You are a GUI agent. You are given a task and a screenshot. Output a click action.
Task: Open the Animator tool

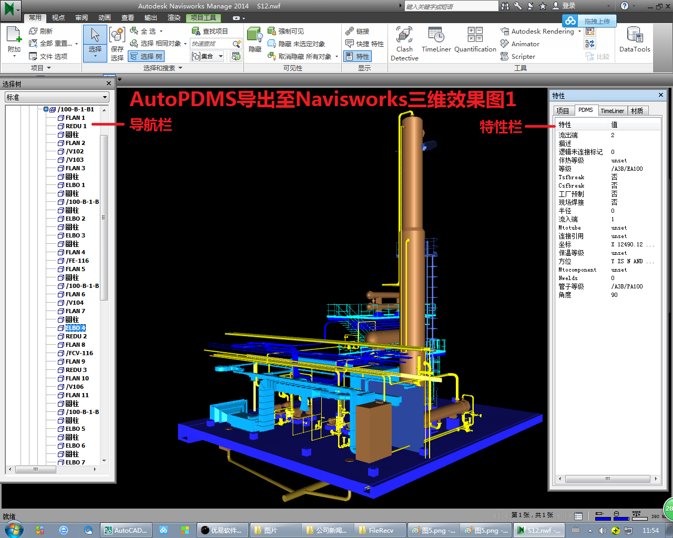tap(520, 44)
